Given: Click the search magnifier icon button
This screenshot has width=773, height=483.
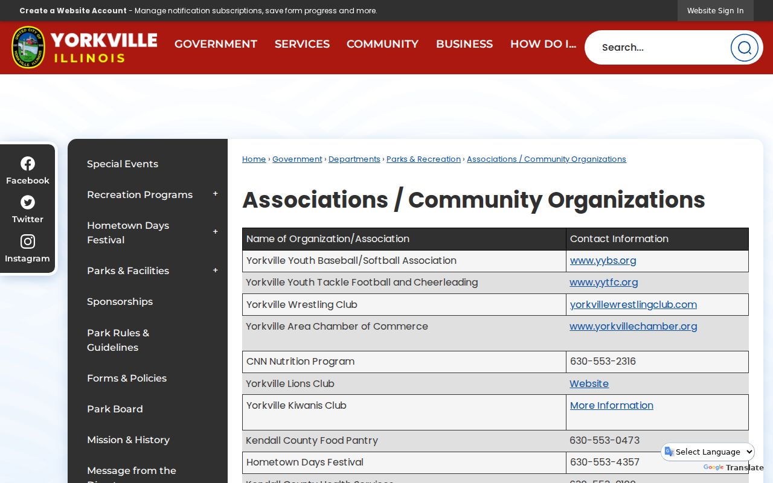Looking at the screenshot, I should (x=744, y=48).
